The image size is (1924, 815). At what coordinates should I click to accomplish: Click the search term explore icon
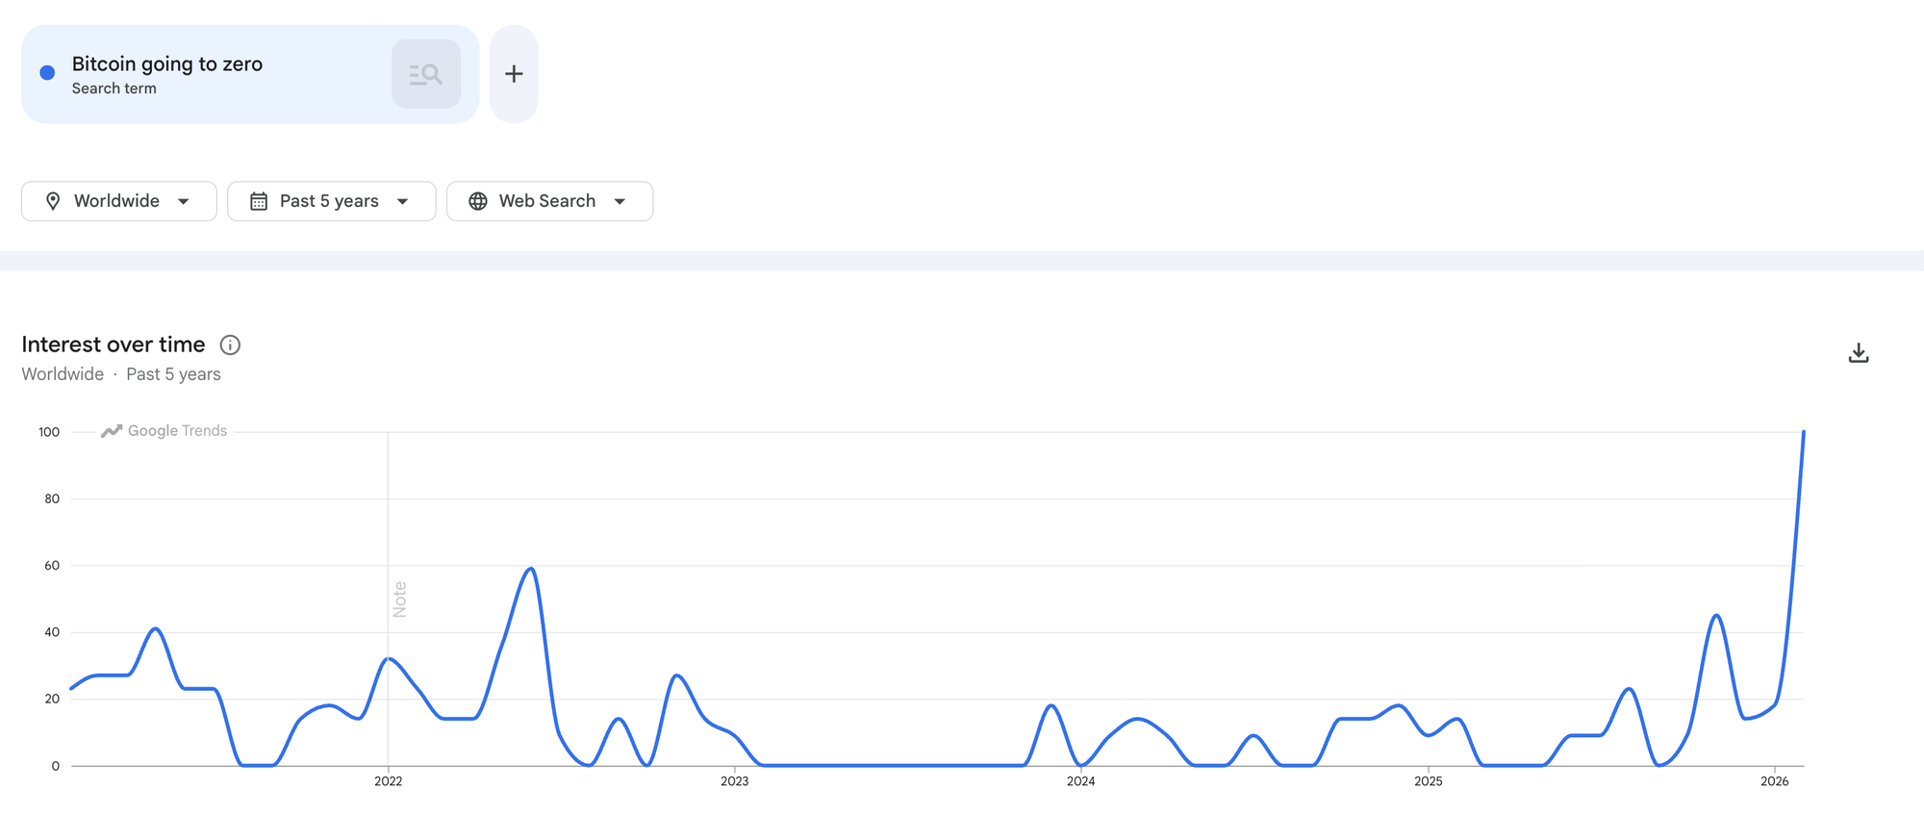[x=426, y=74]
